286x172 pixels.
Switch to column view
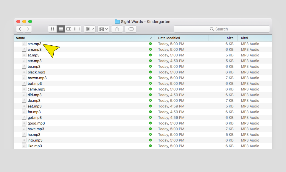[x=69, y=29]
